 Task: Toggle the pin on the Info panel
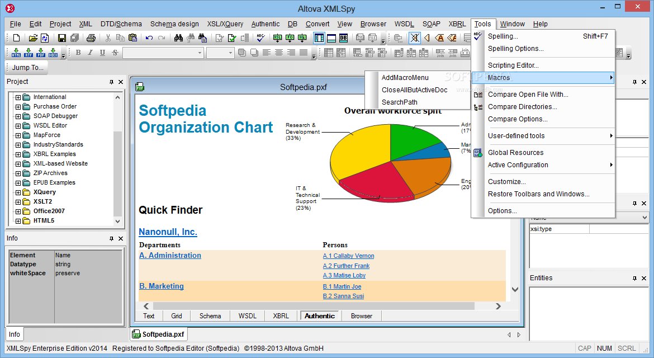111,239
